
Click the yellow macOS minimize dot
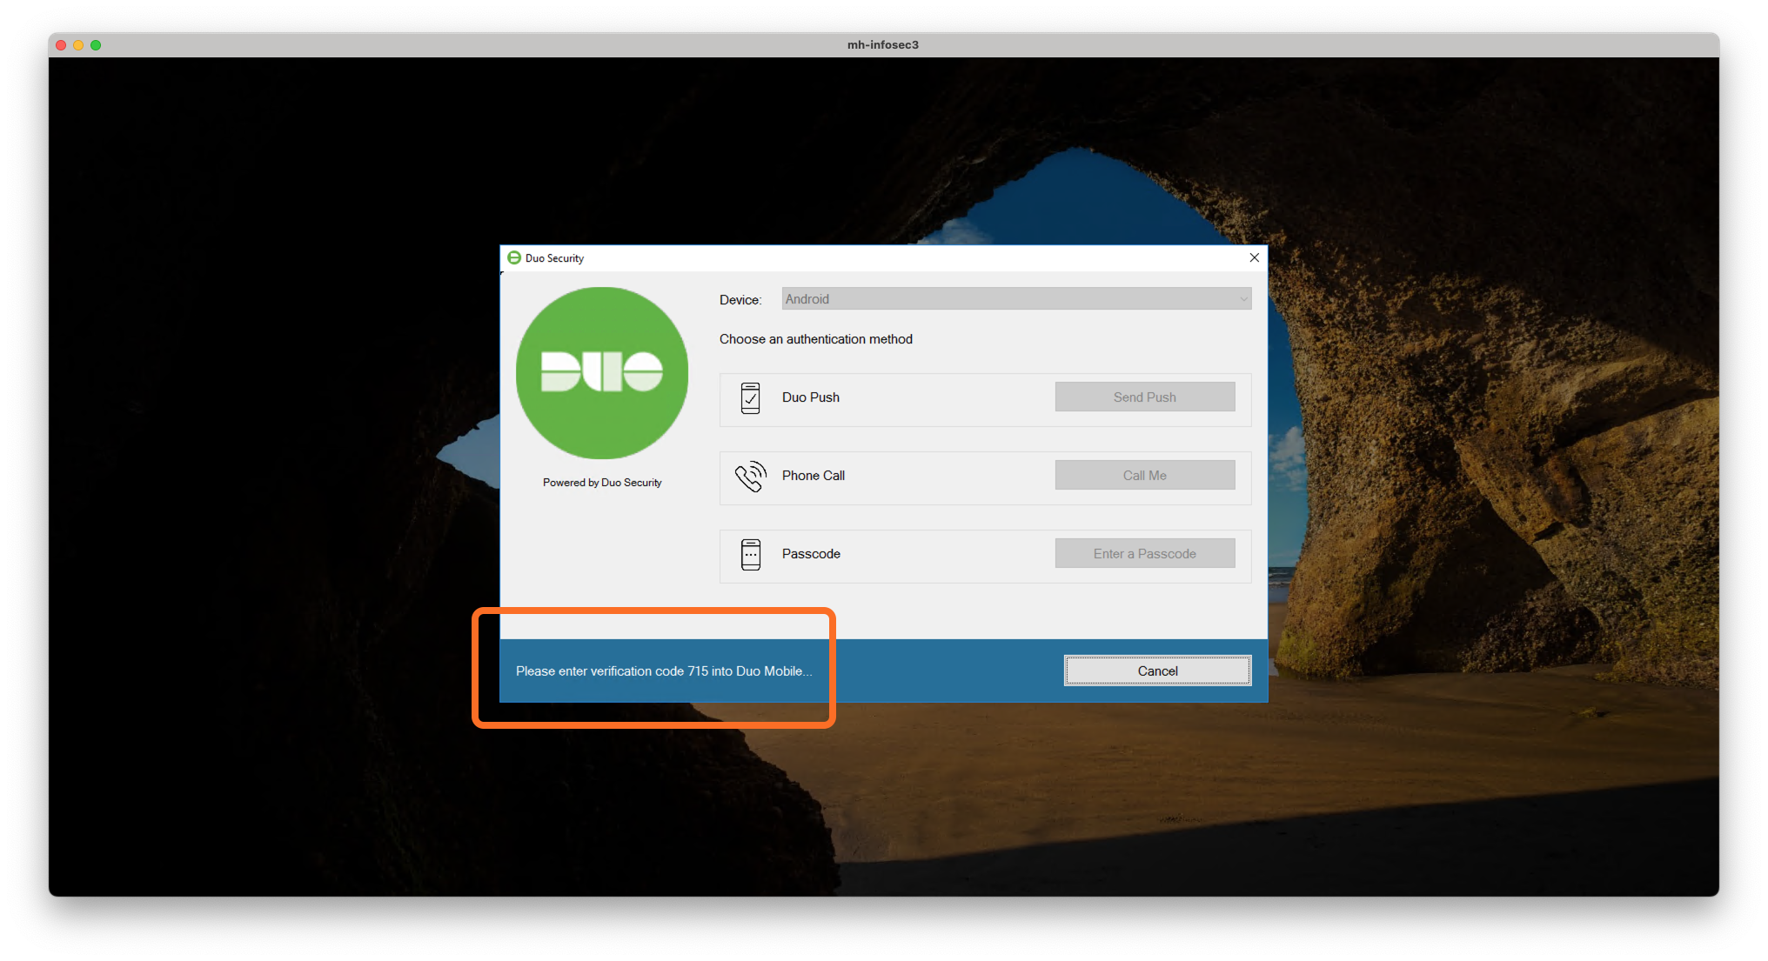78,45
